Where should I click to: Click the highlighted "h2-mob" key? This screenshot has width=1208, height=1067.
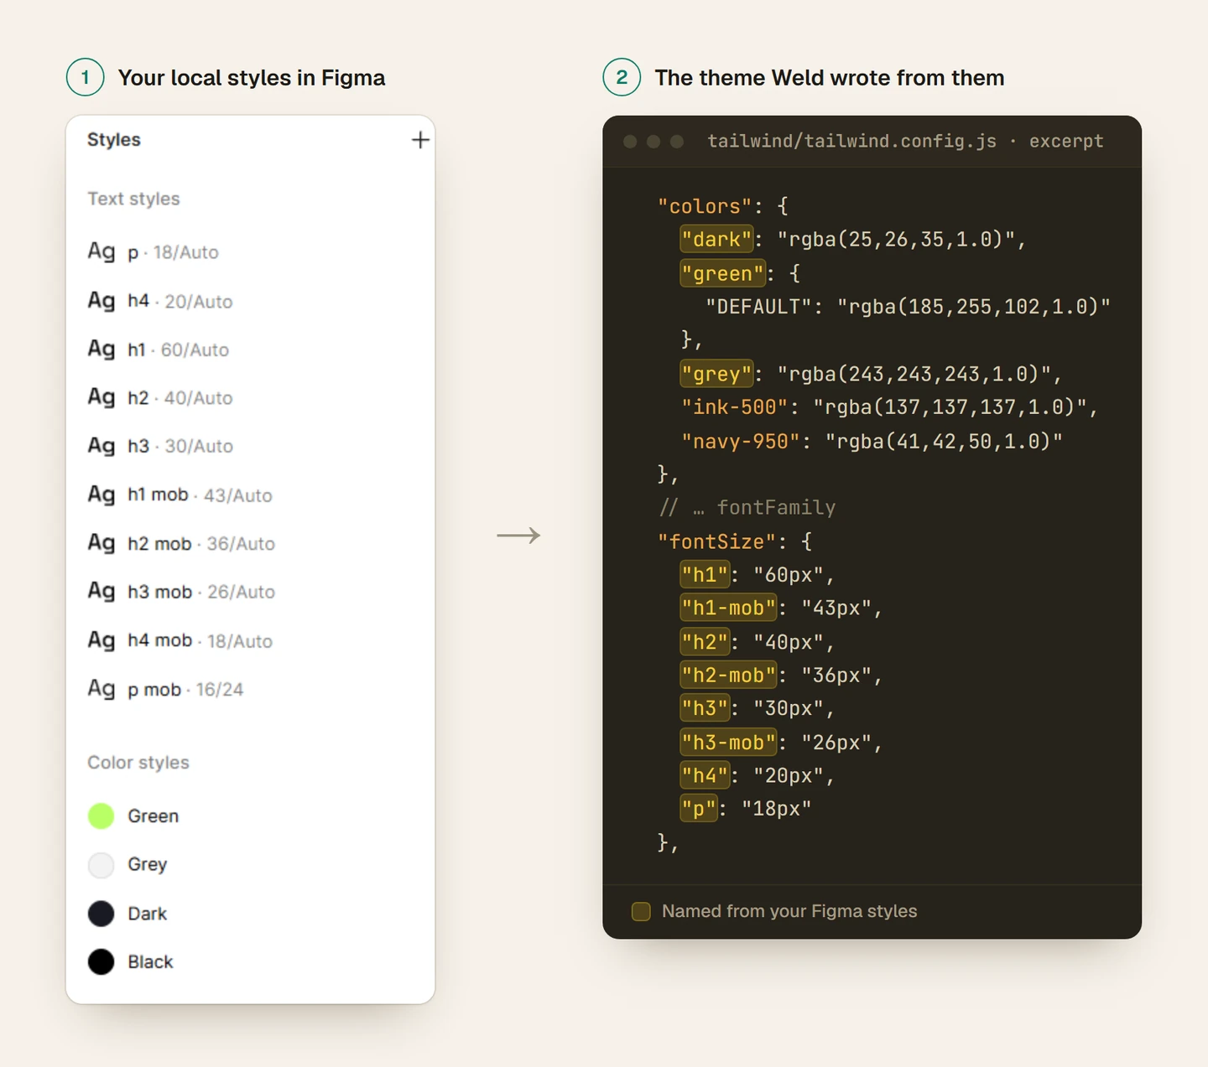728,676
